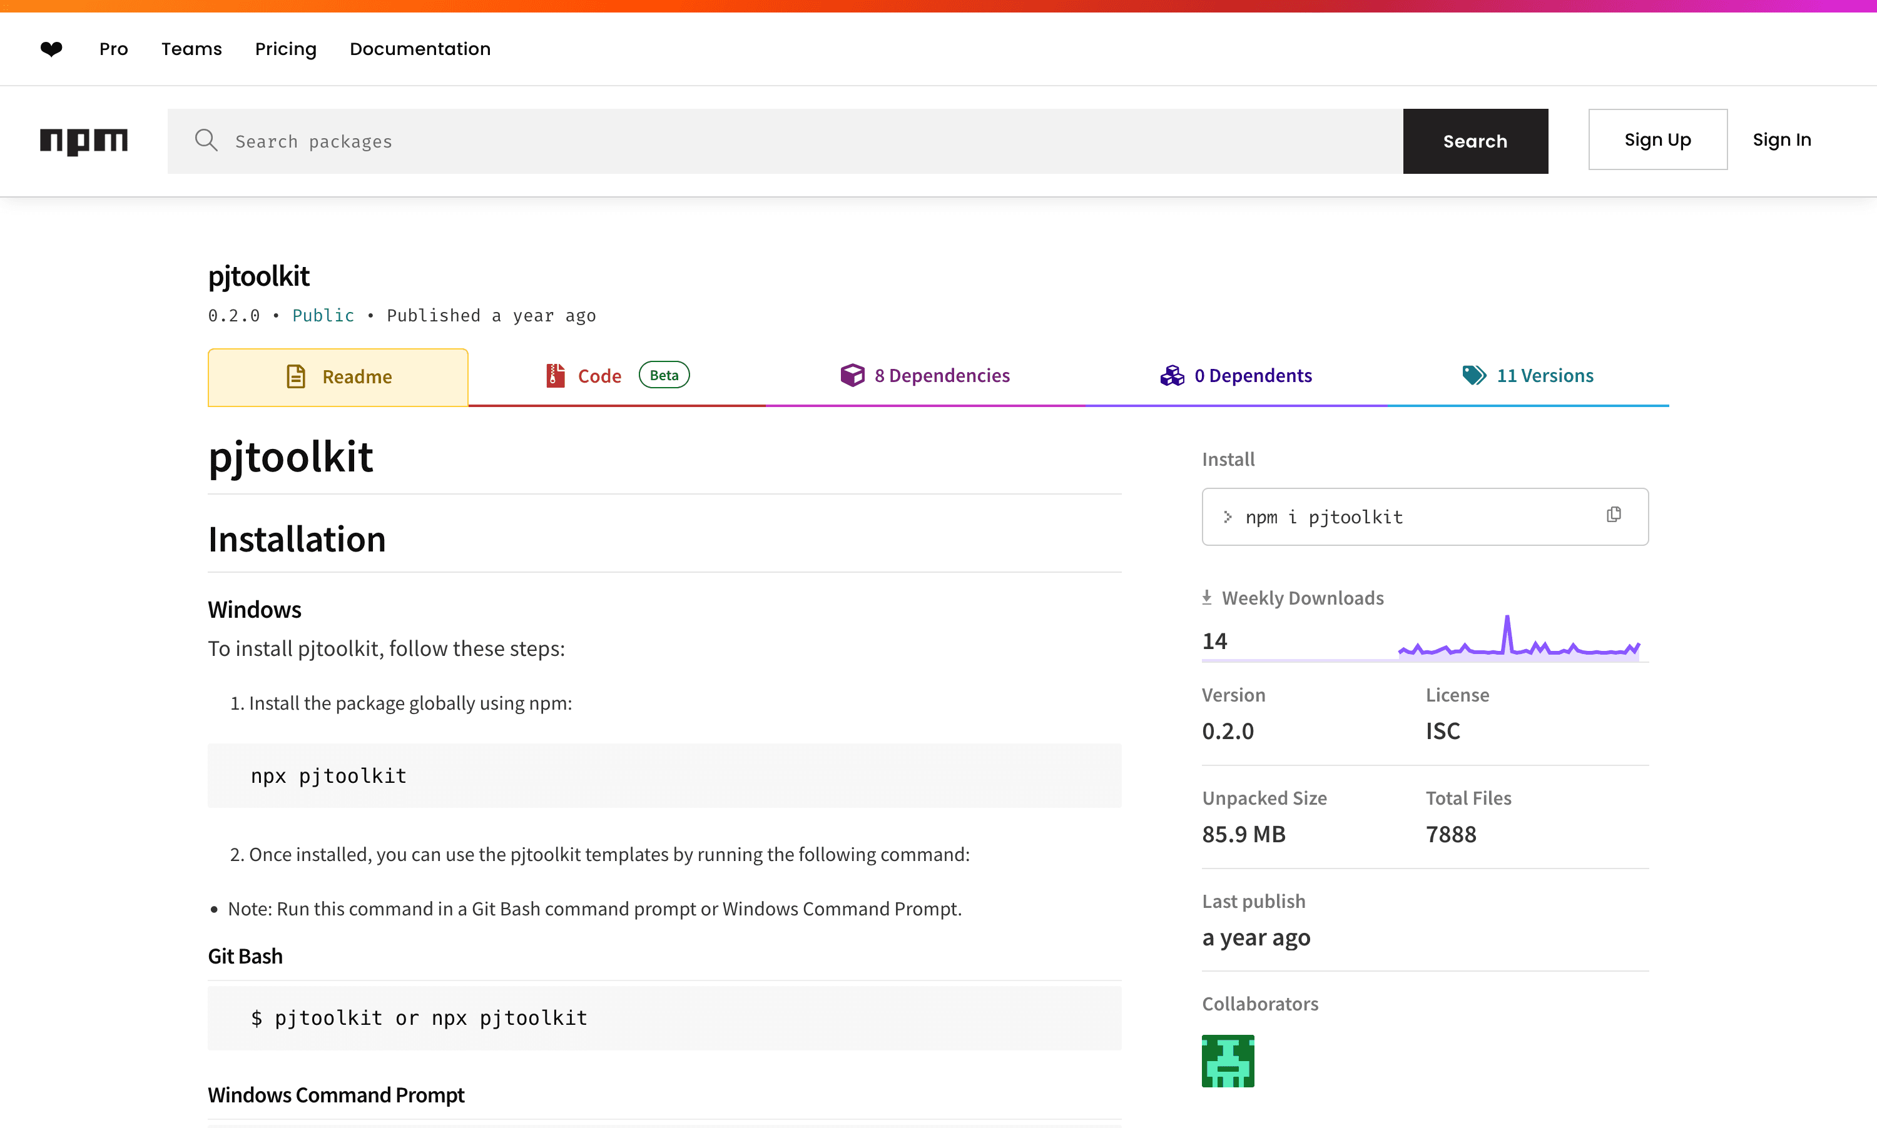Click the Collaborators label
This screenshot has height=1128, width=1877.
point(1259,1004)
